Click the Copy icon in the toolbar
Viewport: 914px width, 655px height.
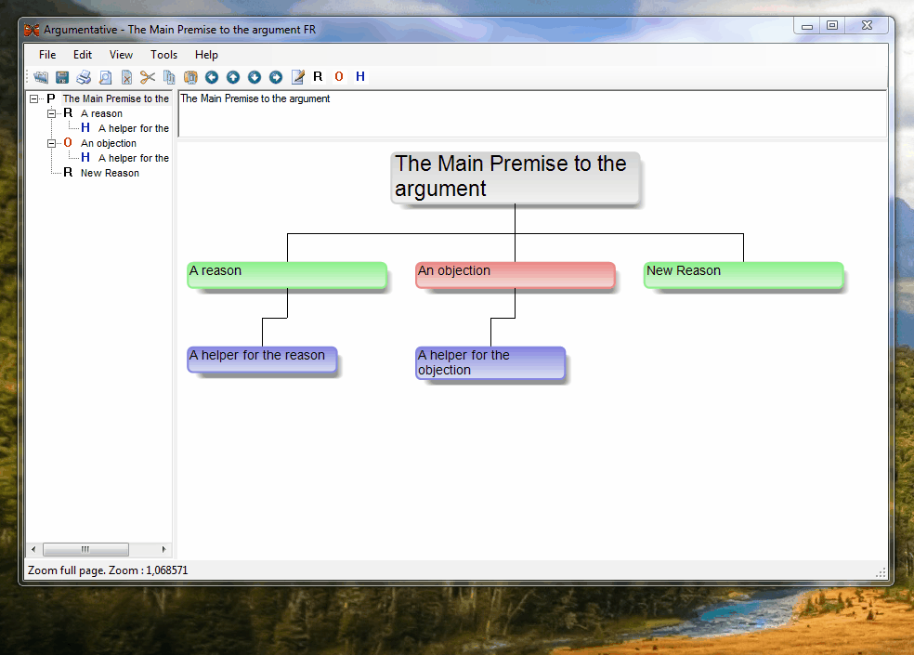click(169, 77)
